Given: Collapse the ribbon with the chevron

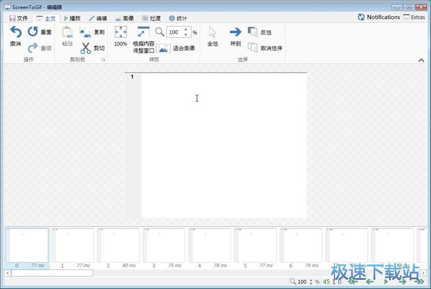Looking at the screenshot, I should click(x=421, y=60).
